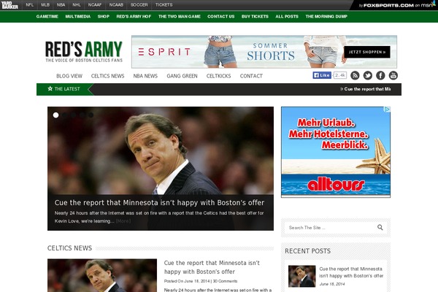This screenshot has height=292, width=438.
Task: Click the Jetzt Shoppen button in Esprit ad
Action: pos(367,52)
